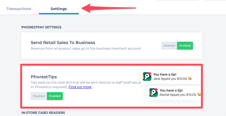Enable PhorestTips

click(x=55, y=96)
